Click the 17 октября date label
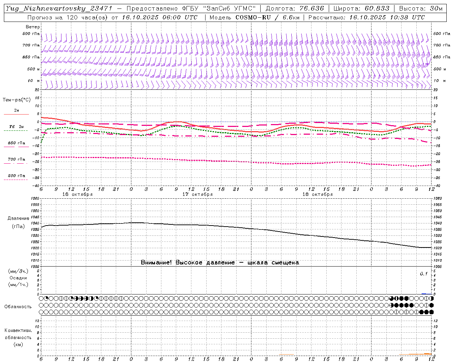Viewport: 452px width, 362px height. [197, 194]
